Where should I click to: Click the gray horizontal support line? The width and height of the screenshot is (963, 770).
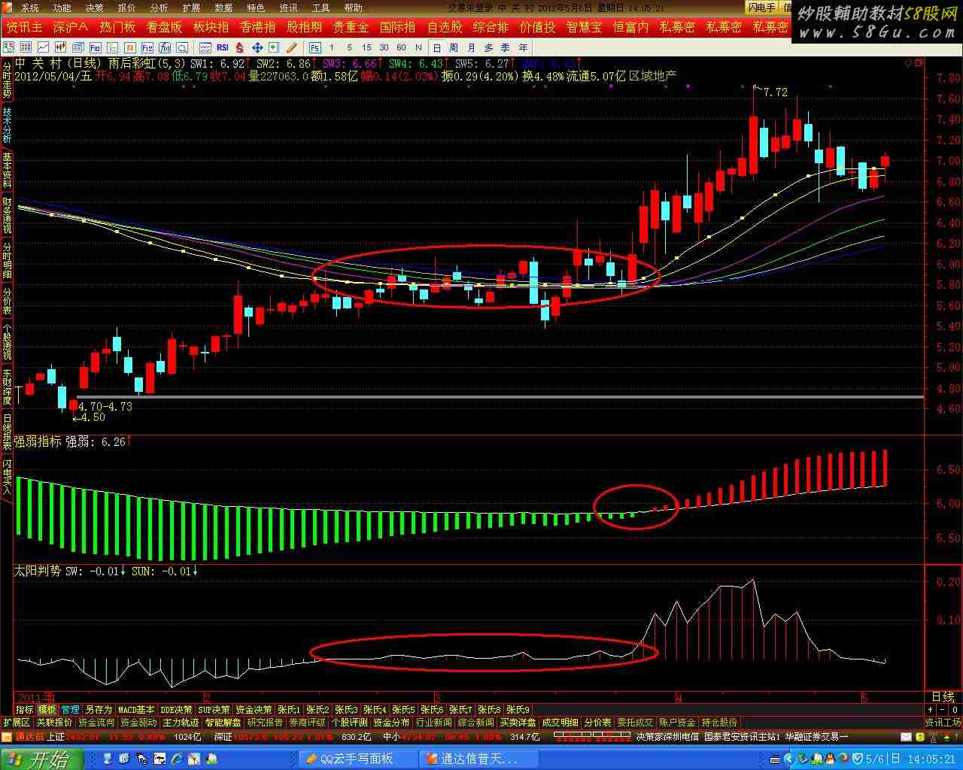[x=497, y=396]
